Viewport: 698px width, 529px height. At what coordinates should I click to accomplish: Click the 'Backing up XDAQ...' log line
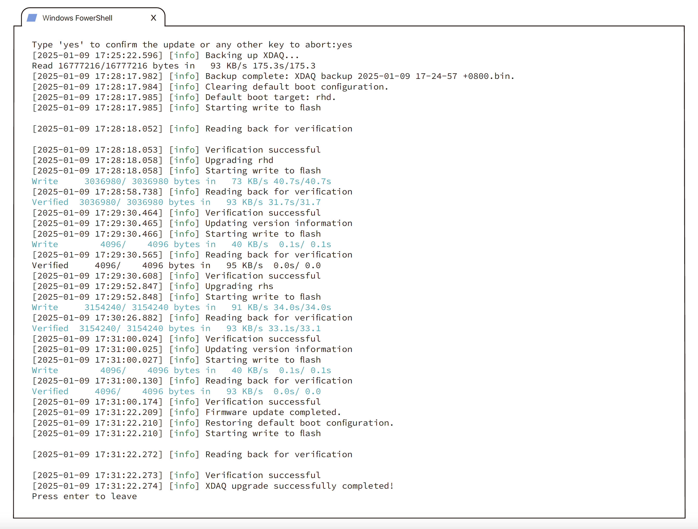click(165, 55)
